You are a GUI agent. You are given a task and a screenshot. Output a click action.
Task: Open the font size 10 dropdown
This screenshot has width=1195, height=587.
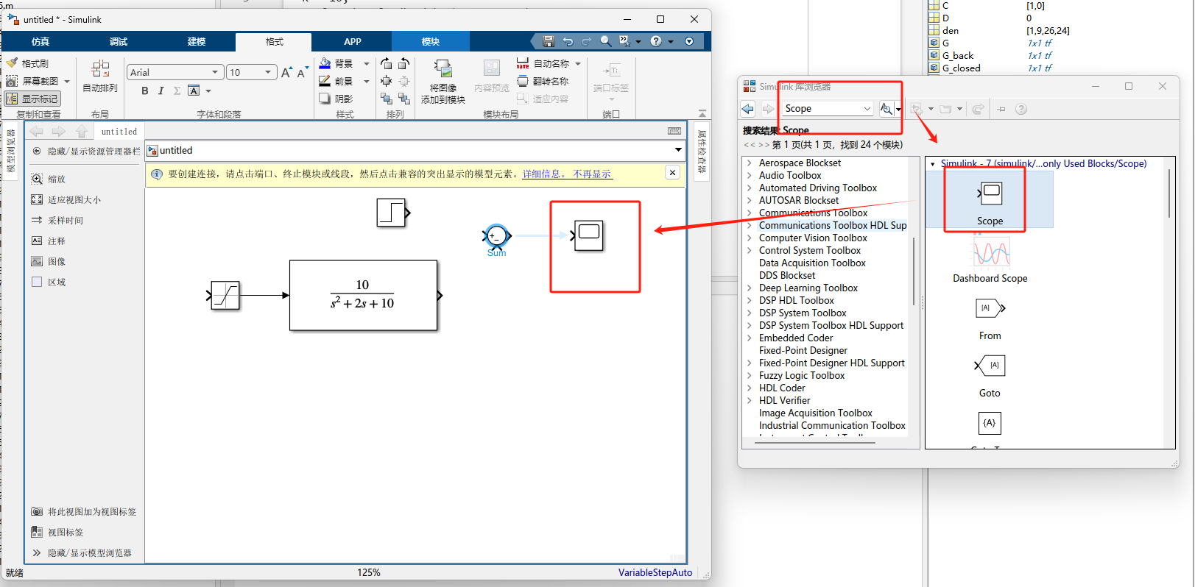coord(268,72)
